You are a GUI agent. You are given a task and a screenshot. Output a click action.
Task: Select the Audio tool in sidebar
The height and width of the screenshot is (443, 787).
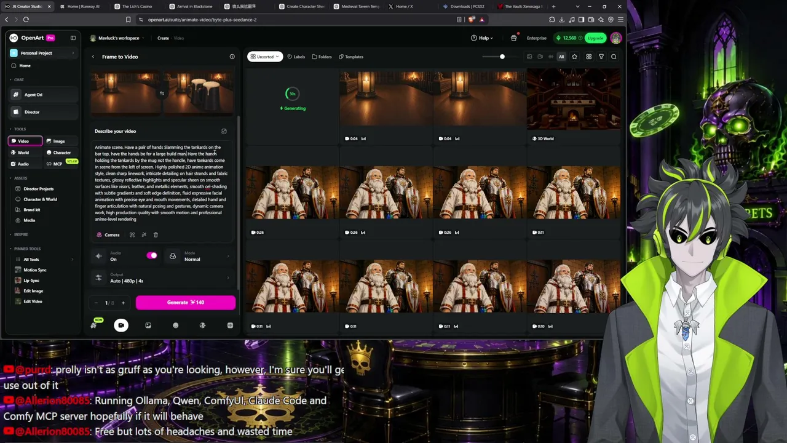[x=25, y=164]
